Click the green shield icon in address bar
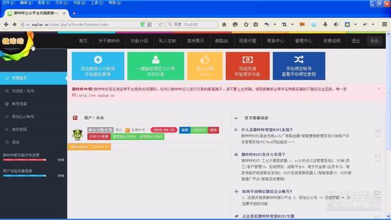The width and height of the screenshot is (391, 220). pyautogui.click(x=142, y=24)
